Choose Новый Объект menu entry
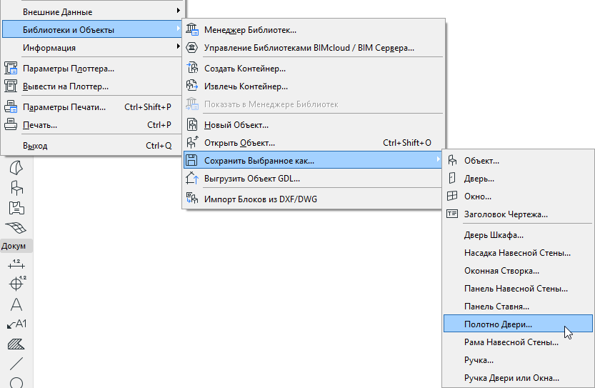The width and height of the screenshot is (595, 388). 314,125
